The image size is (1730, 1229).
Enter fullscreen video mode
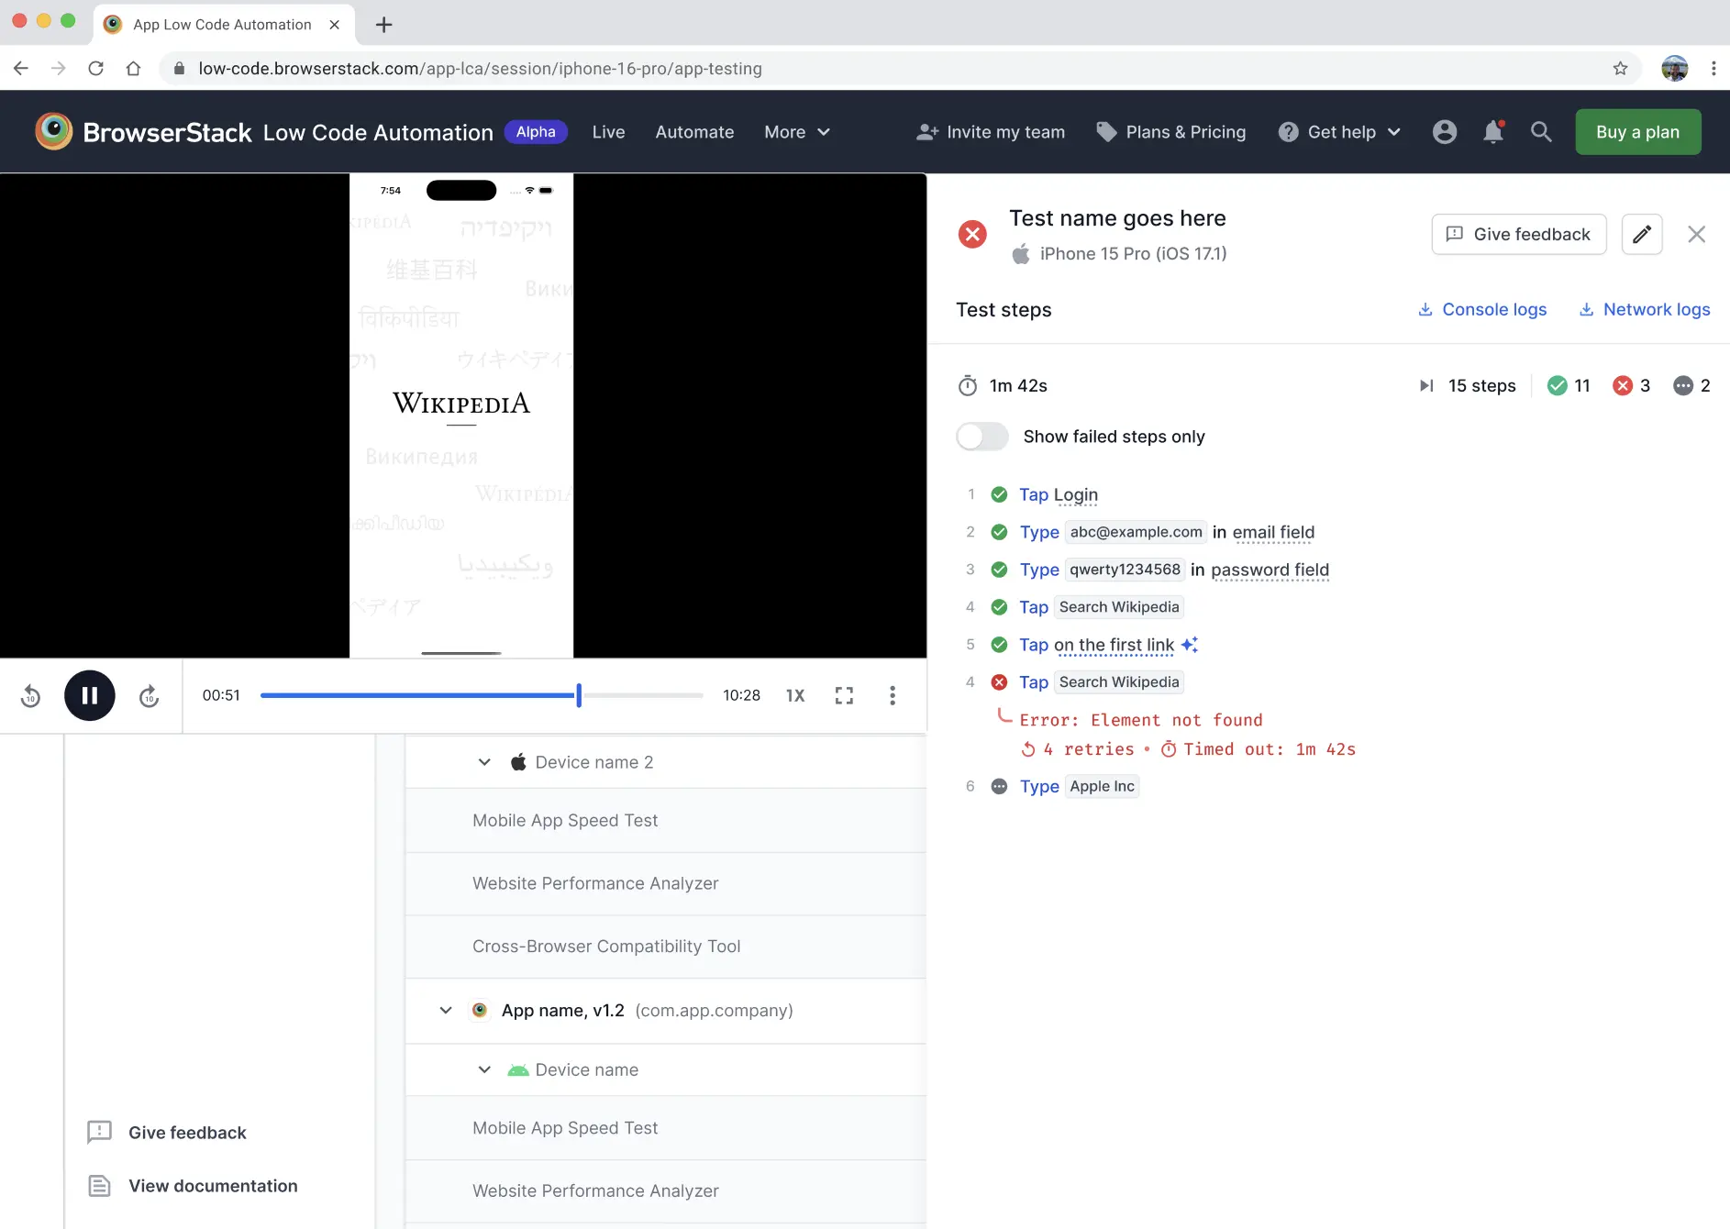[845, 695]
